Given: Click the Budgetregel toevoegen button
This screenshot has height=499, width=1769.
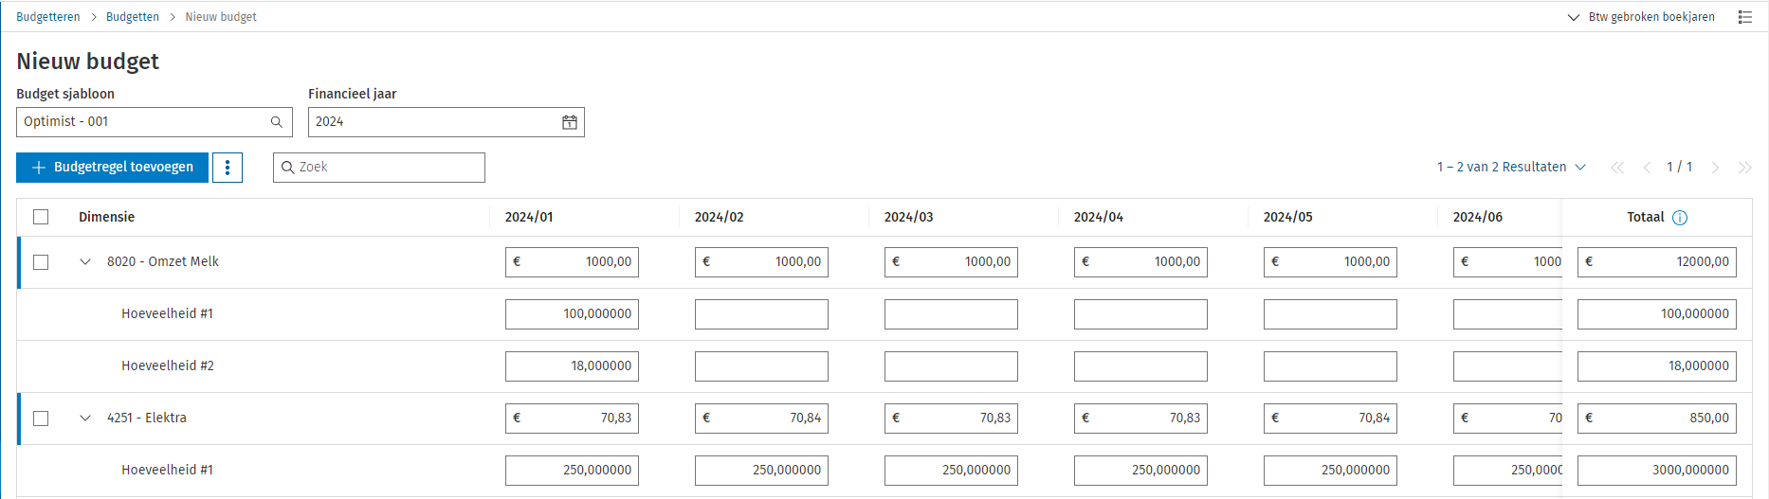Looking at the screenshot, I should (113, 168).
